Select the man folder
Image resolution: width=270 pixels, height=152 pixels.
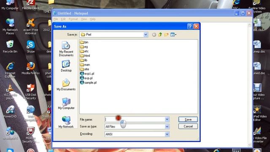[85, 65]
